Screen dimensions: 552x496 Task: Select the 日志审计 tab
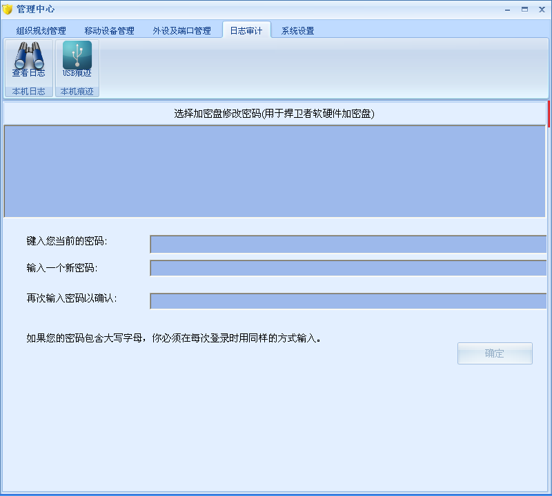click(x=246, y=30)
